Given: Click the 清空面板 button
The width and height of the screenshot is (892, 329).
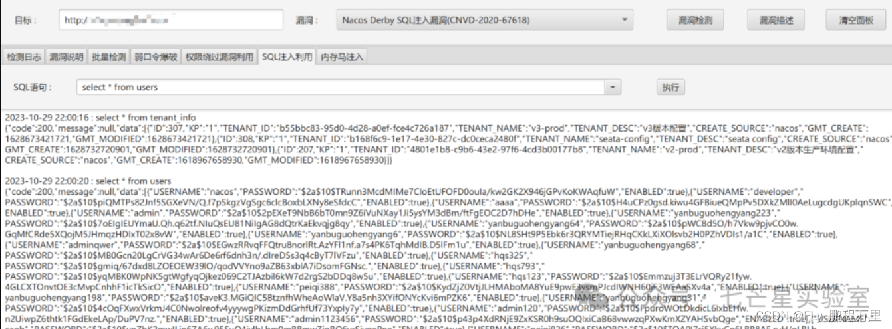Looking at the screenshot, I should 856,20.
